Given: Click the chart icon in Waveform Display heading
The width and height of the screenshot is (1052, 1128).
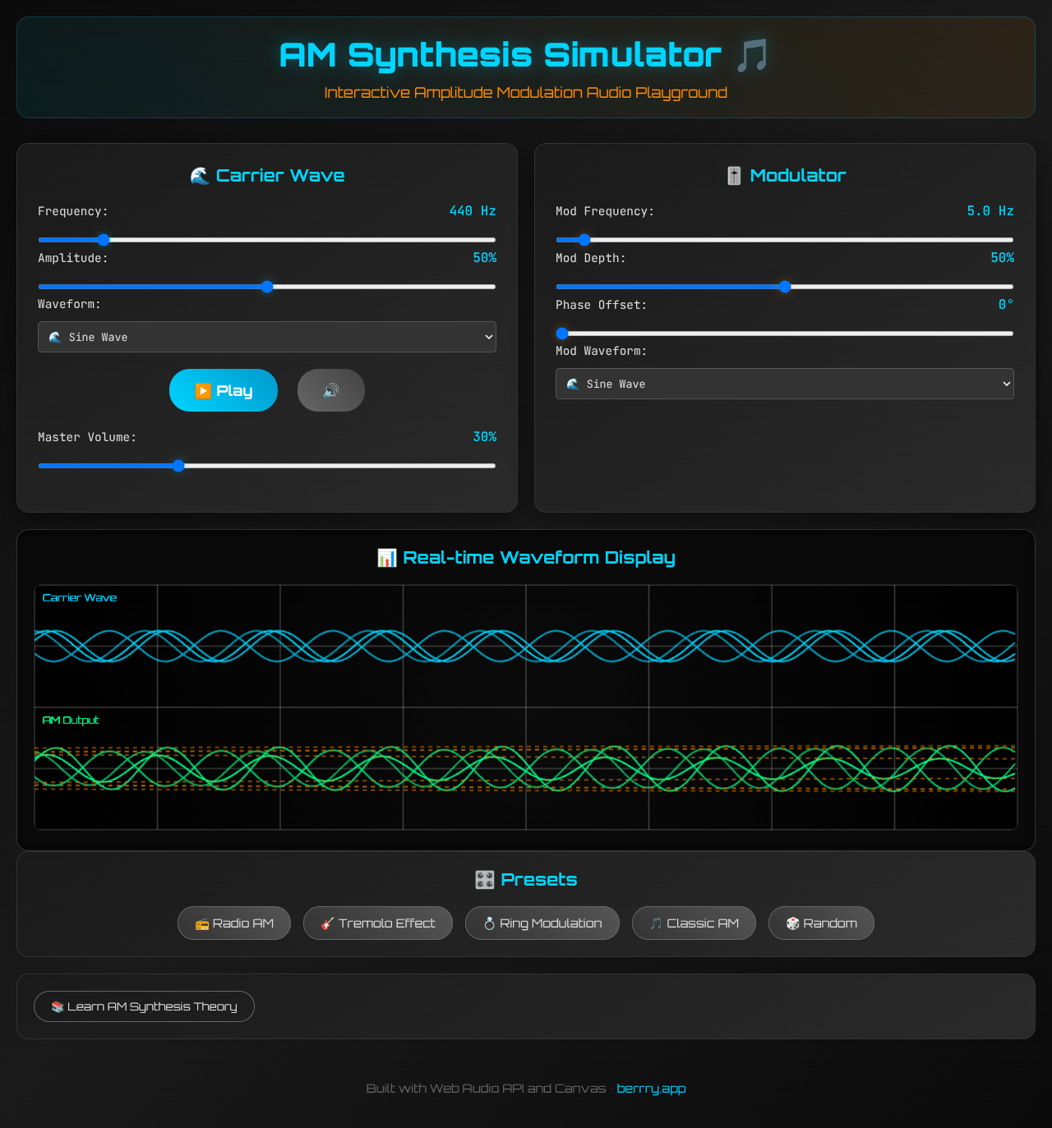Looking at the screenshot, I should [386, 557].
